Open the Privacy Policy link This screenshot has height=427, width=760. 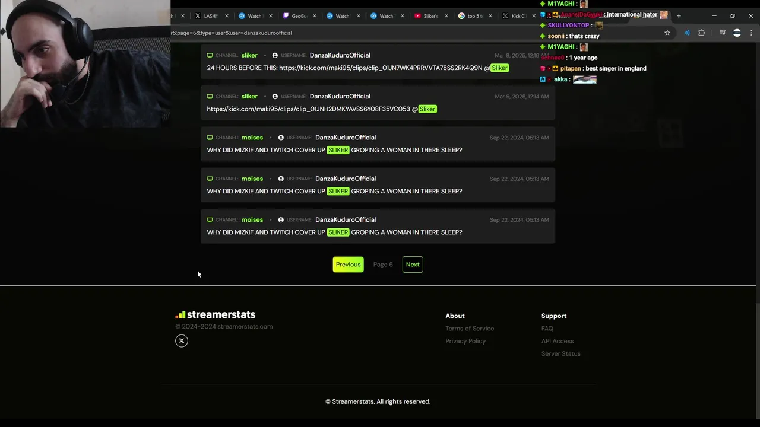pyautogui.click(x=465, y=341)
